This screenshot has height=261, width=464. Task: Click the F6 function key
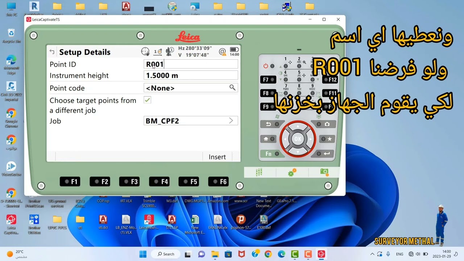[219, 182]
